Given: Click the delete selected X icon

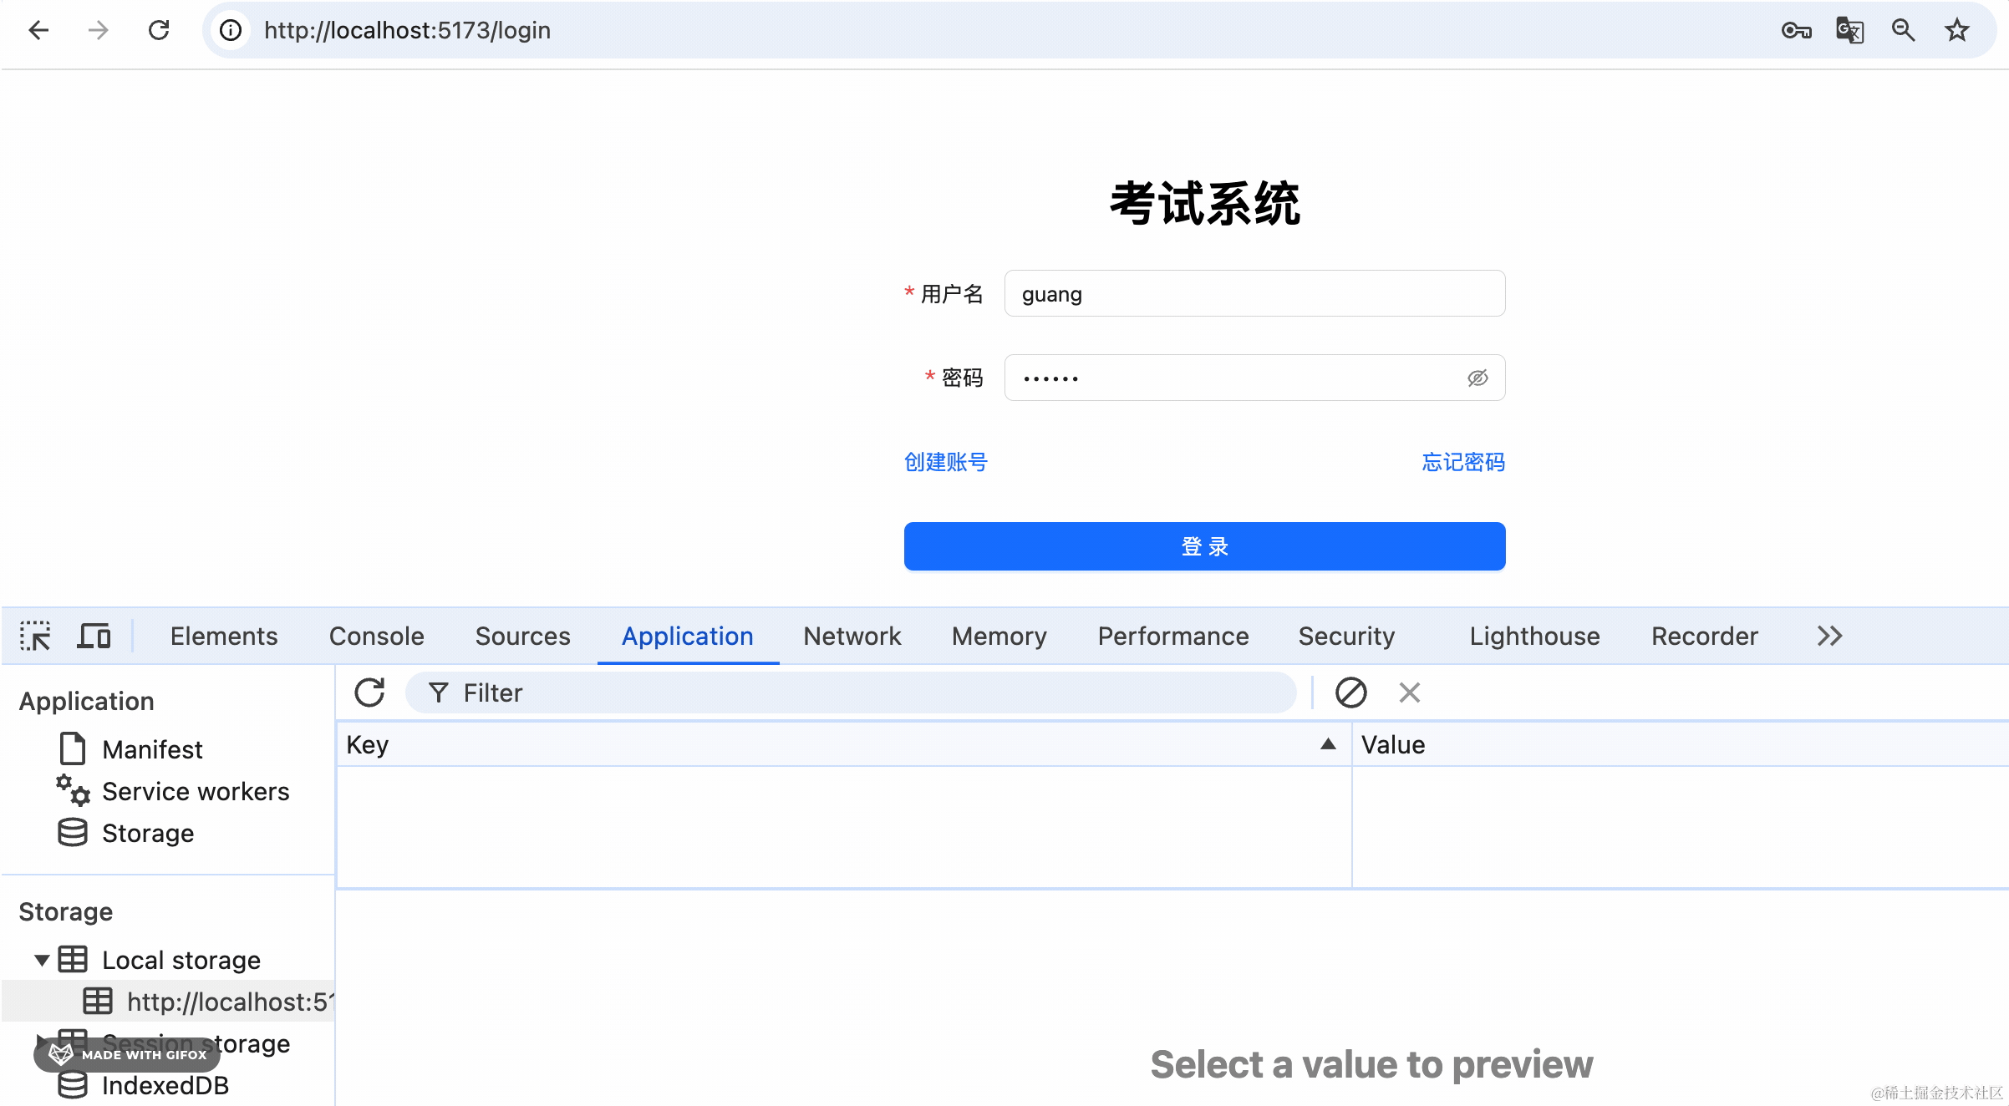Looking at the screenshot, I should [x=1409, y=693].
